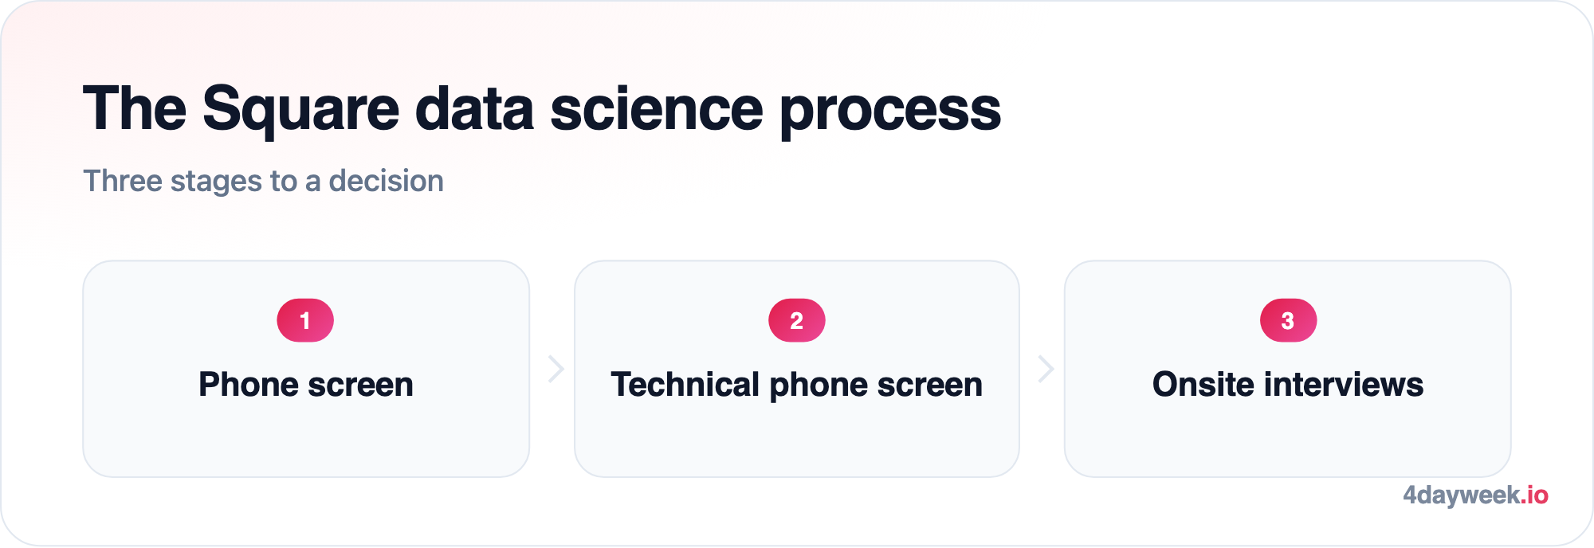Viewport: 1594px width, 548px height.
Task: Click the word data in the heading
Action: 474,108
